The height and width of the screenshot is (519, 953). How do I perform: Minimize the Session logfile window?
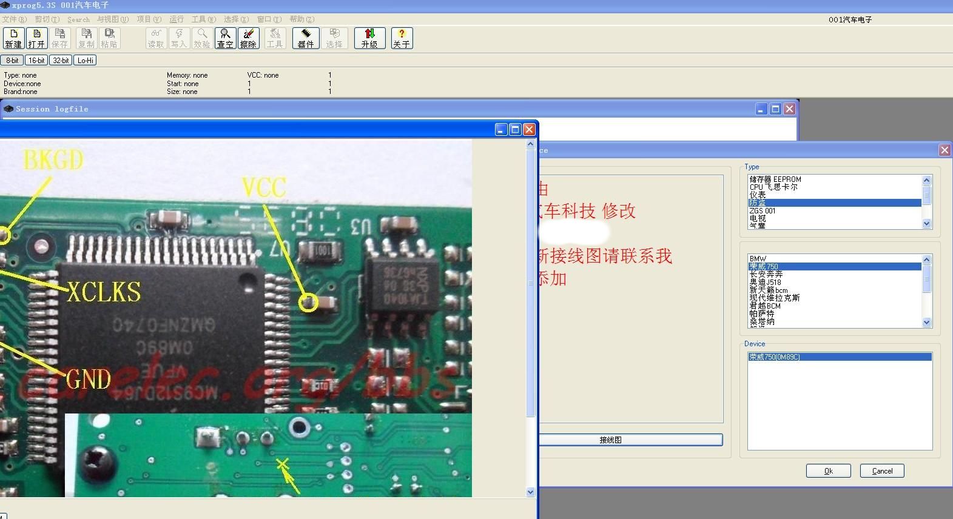click(761, 109)
